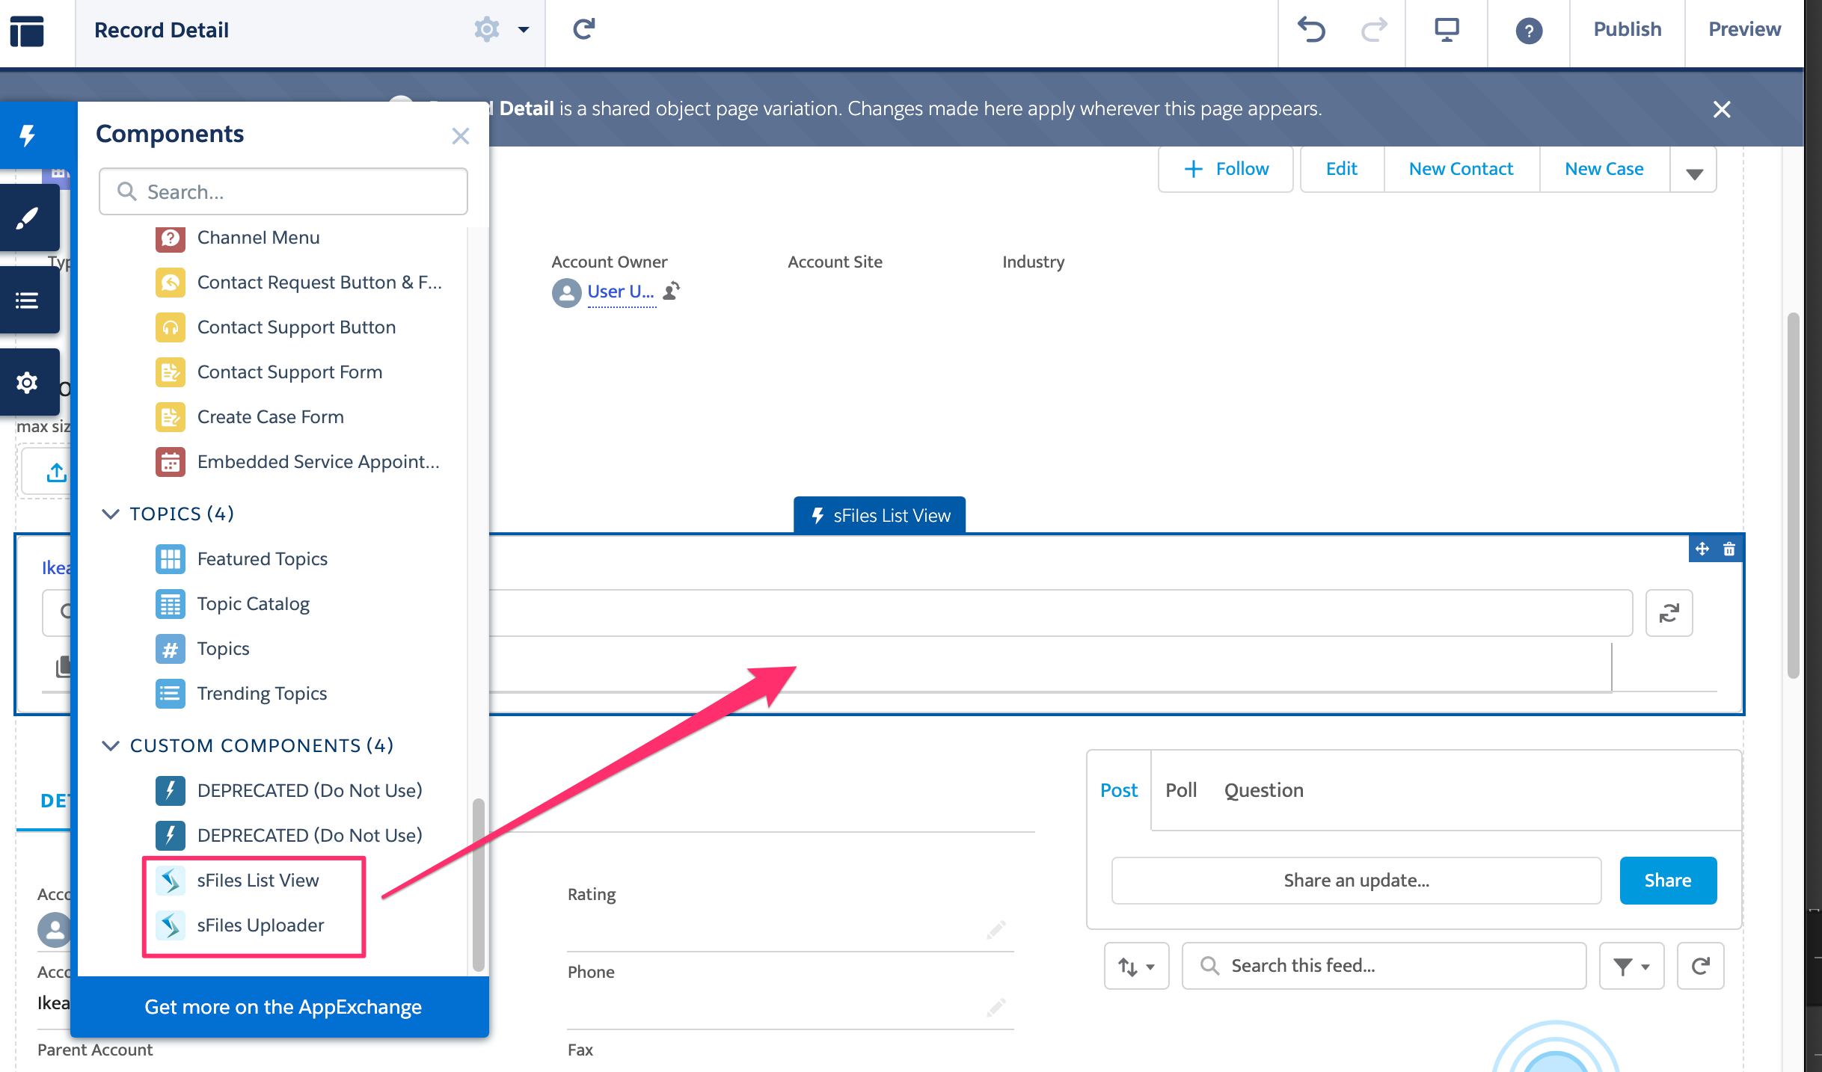Click the New Case button
Screen dimensions: 1822x1072
click(1604, 169)
